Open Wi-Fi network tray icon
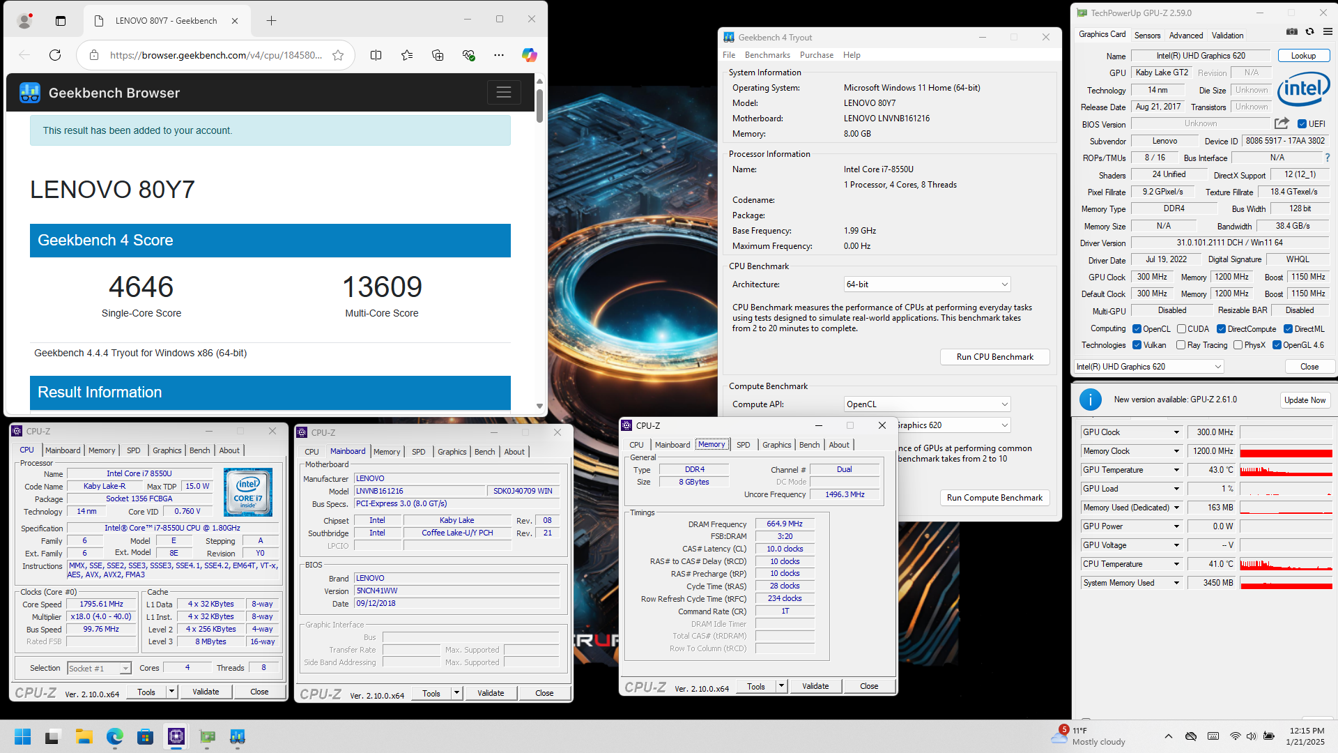Screen dimensions: 1338x753 pyautogui.click(x=1235, y=736)
